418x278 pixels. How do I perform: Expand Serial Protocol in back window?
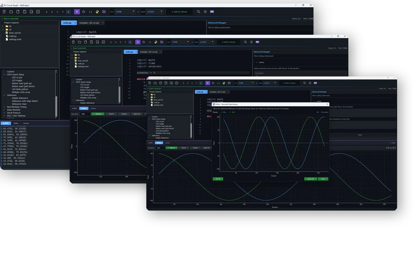pos(4,113)
